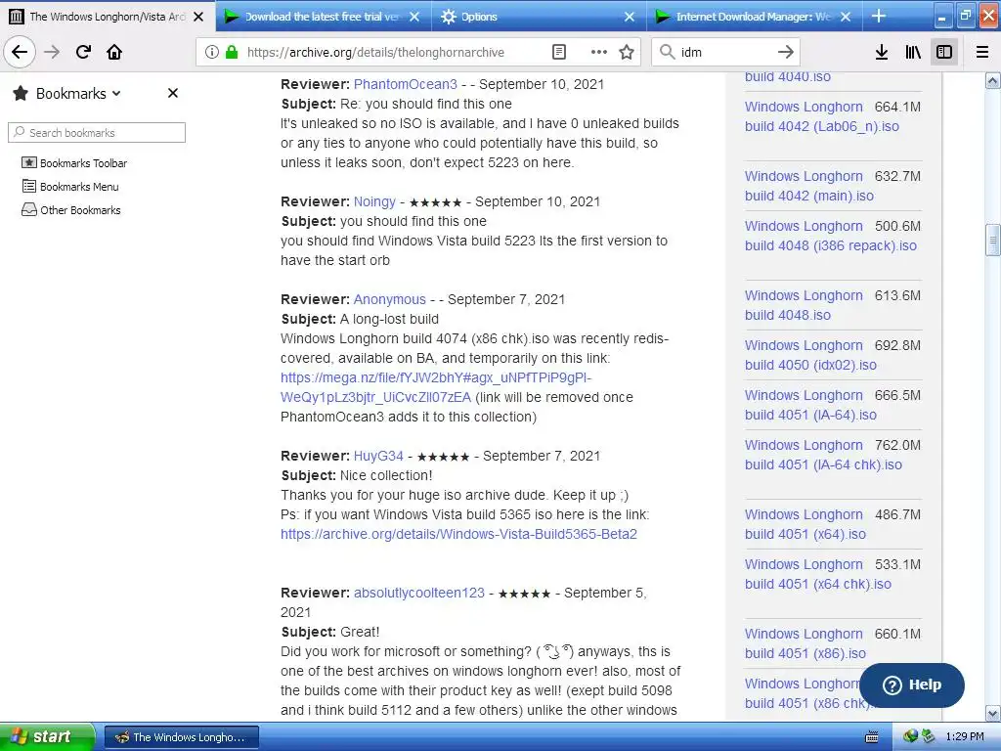1001x751 pixels.
Task: Click the search magnifier icon
Action: 667,52
